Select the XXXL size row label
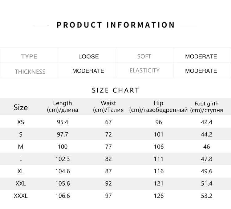 [x=21, y=196]
